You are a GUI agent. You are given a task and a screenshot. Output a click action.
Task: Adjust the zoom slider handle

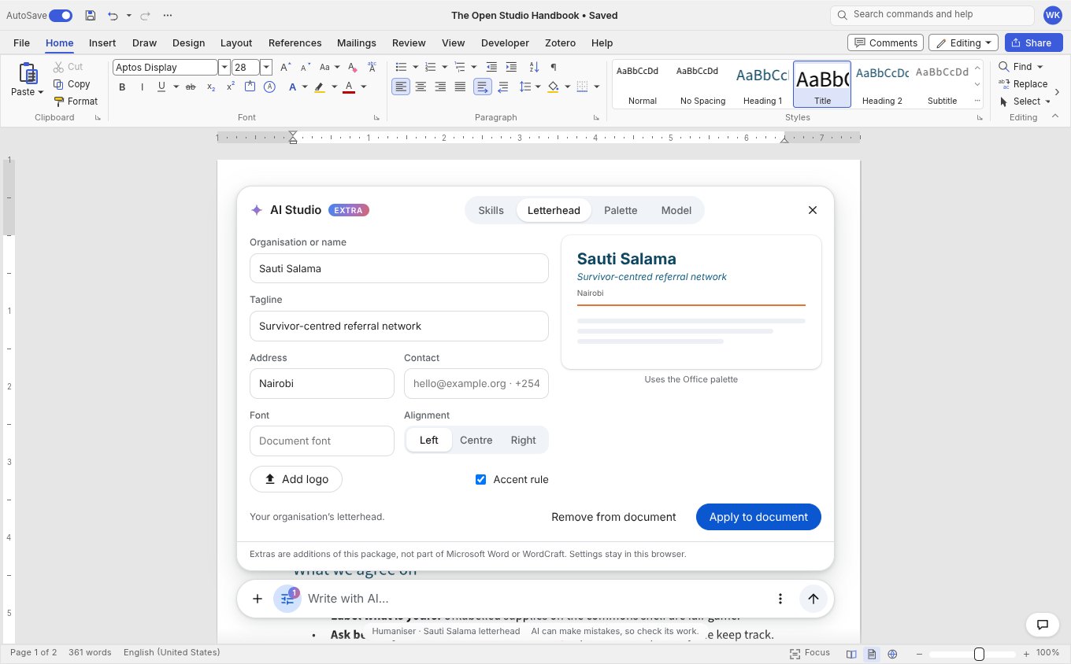click(979, 654)
